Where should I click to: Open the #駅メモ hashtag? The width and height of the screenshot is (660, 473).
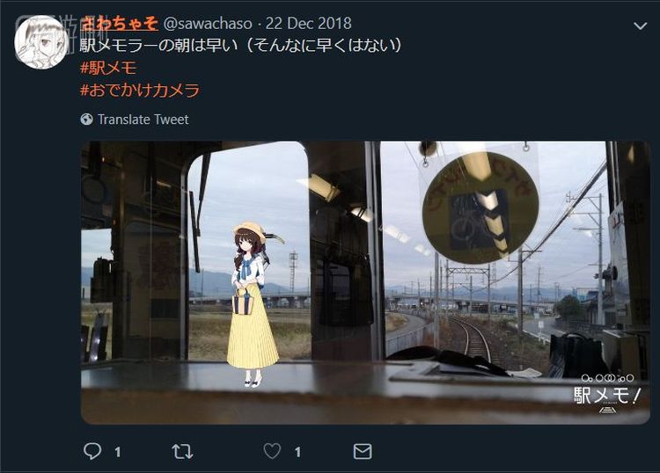coord(108,68)
